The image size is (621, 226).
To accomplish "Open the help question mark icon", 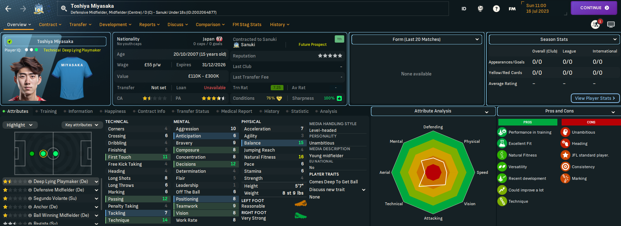I will click(x=496, y=9).
